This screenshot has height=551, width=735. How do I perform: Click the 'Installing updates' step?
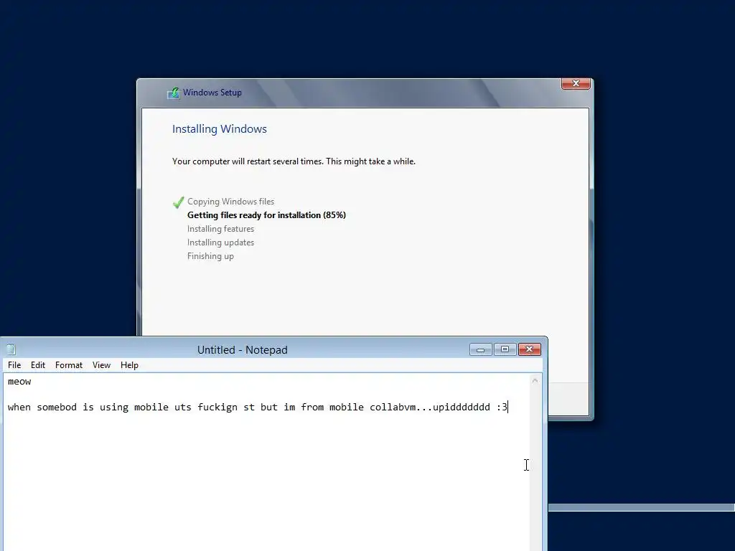(x=220, y=242)
